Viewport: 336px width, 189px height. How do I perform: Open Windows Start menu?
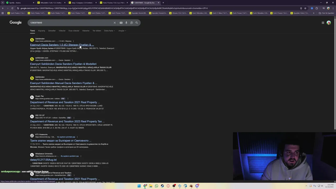tap(139, 186)
